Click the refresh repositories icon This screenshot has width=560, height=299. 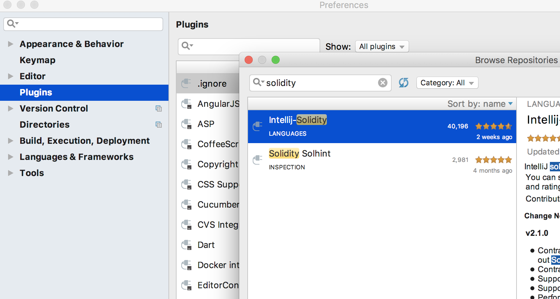pyautogui.click(x=404, y=83)
